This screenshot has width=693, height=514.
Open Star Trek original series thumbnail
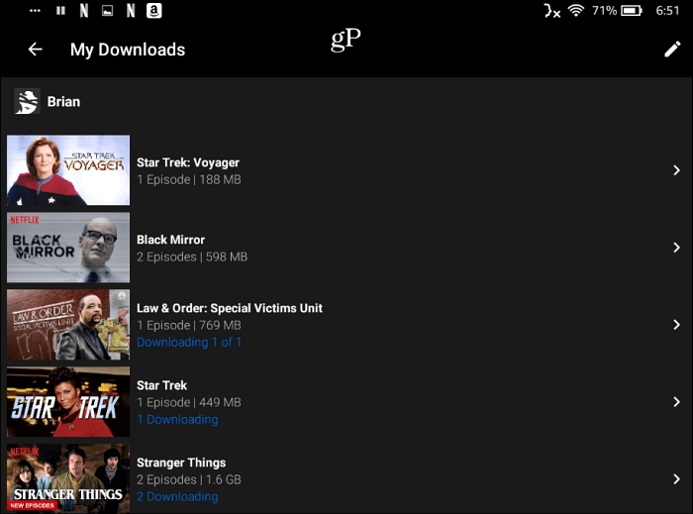[68, 402]
